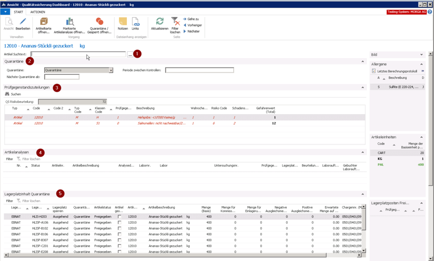Image resolution: width=434 pixels, height=261 pixels.
Task: Collapse the Allergene factbox
Action: (x=422, y=64)
